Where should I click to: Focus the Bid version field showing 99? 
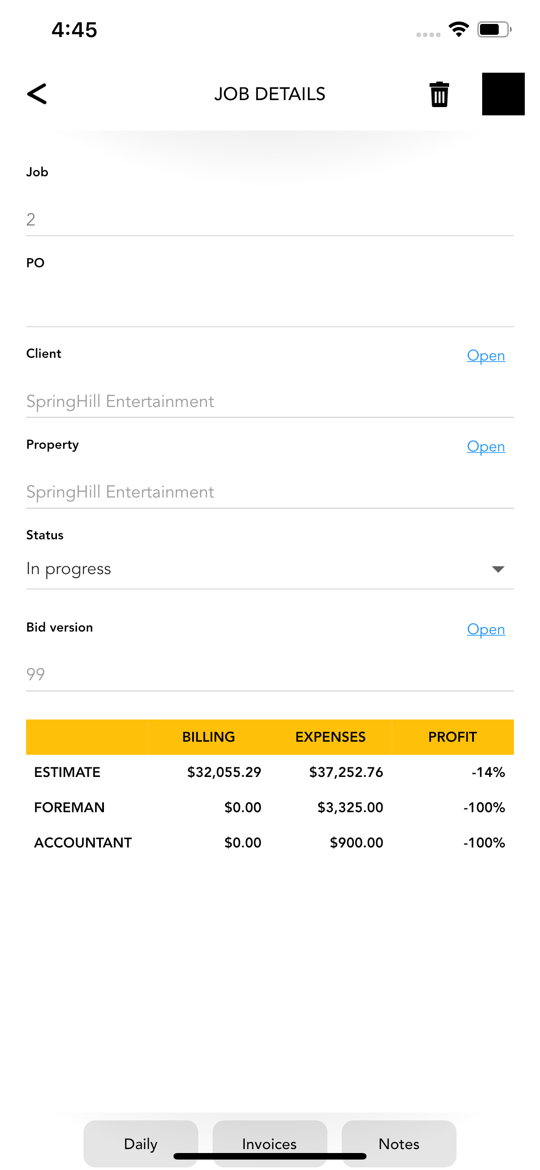coord(270,675)
